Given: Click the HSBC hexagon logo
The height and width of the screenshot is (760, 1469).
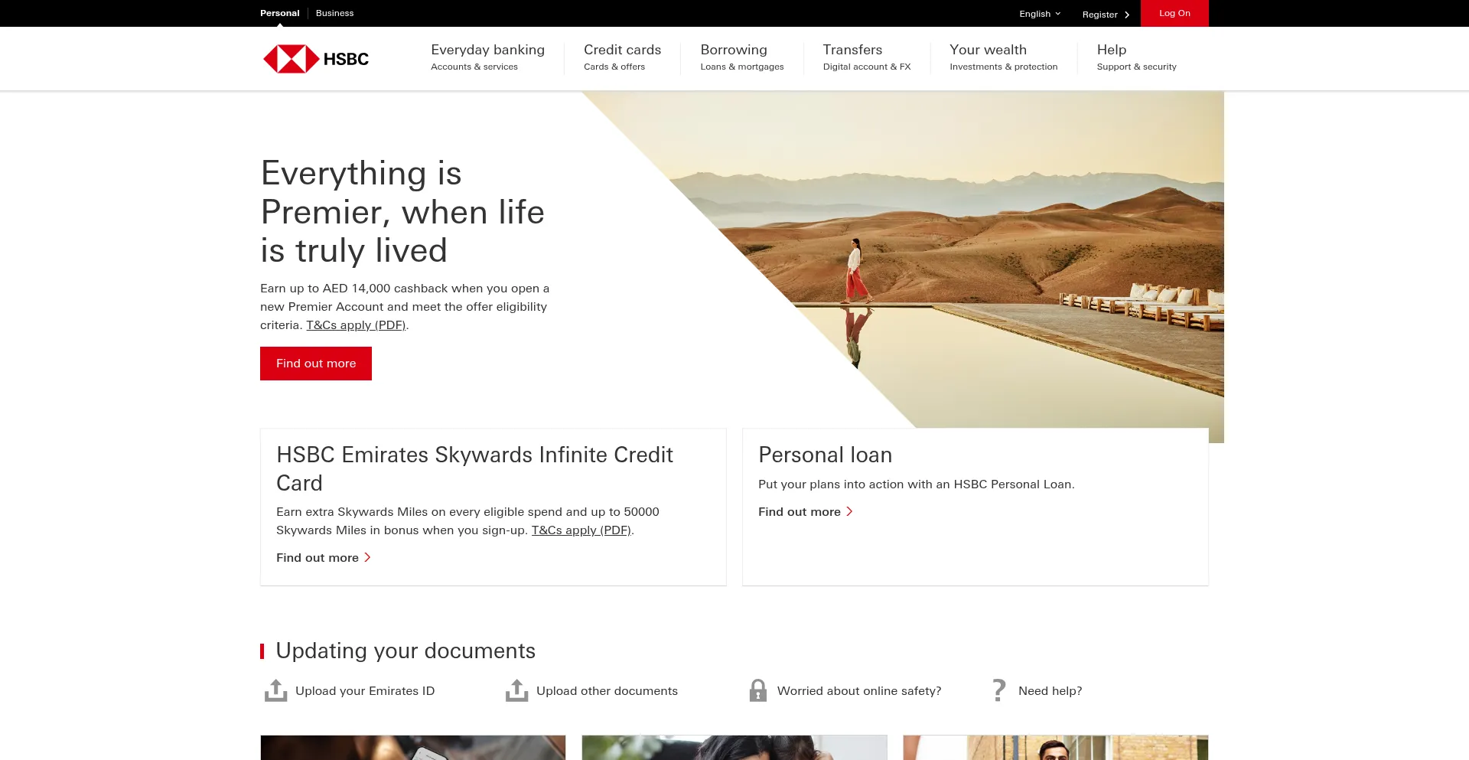Looking at the screenshot, I should (292, 59).
